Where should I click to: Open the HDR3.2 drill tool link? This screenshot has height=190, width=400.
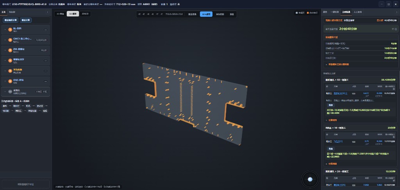(340, 93)
